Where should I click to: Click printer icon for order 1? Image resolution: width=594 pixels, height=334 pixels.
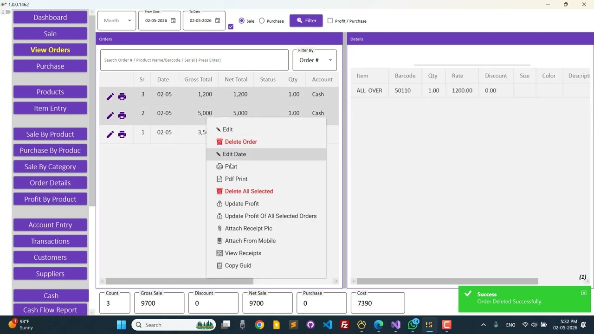coord(122,135)
